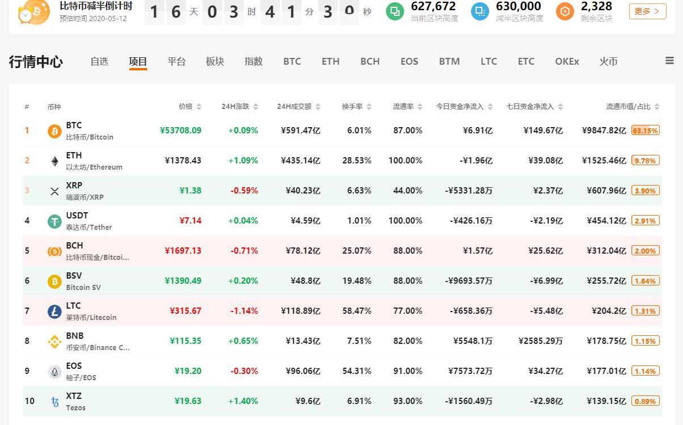Click the orange remaining blocks icon

565,11
